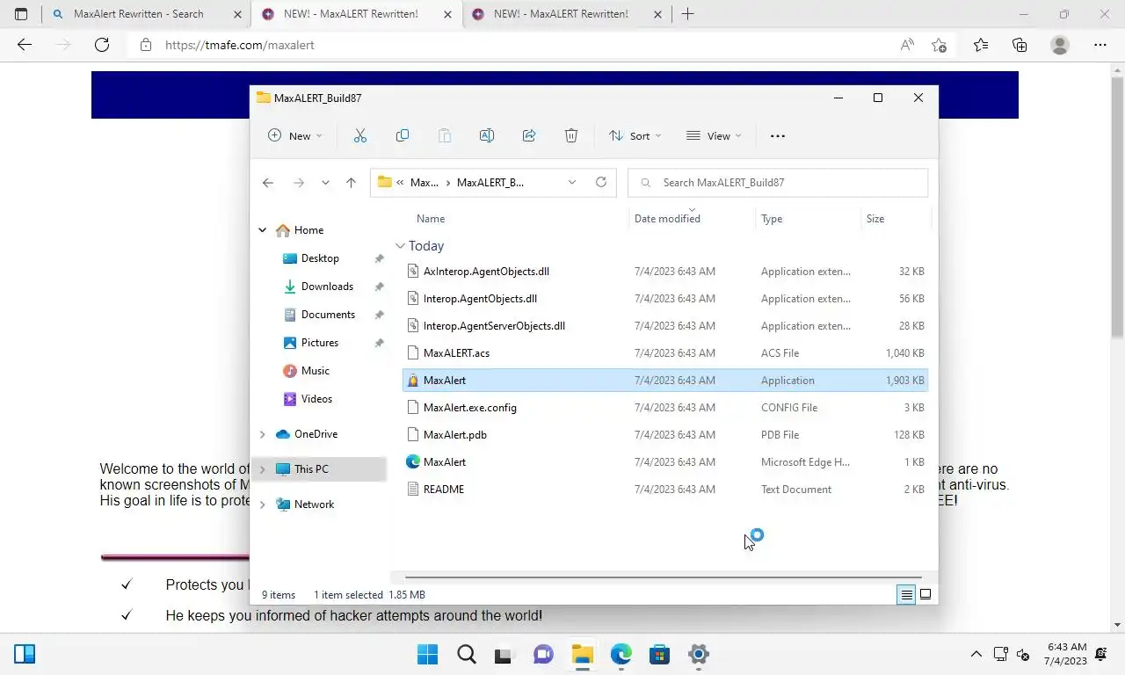This screenshot has width=1125, height=675.
Task: Expand the This PC tree node
Action: [262, 469]
